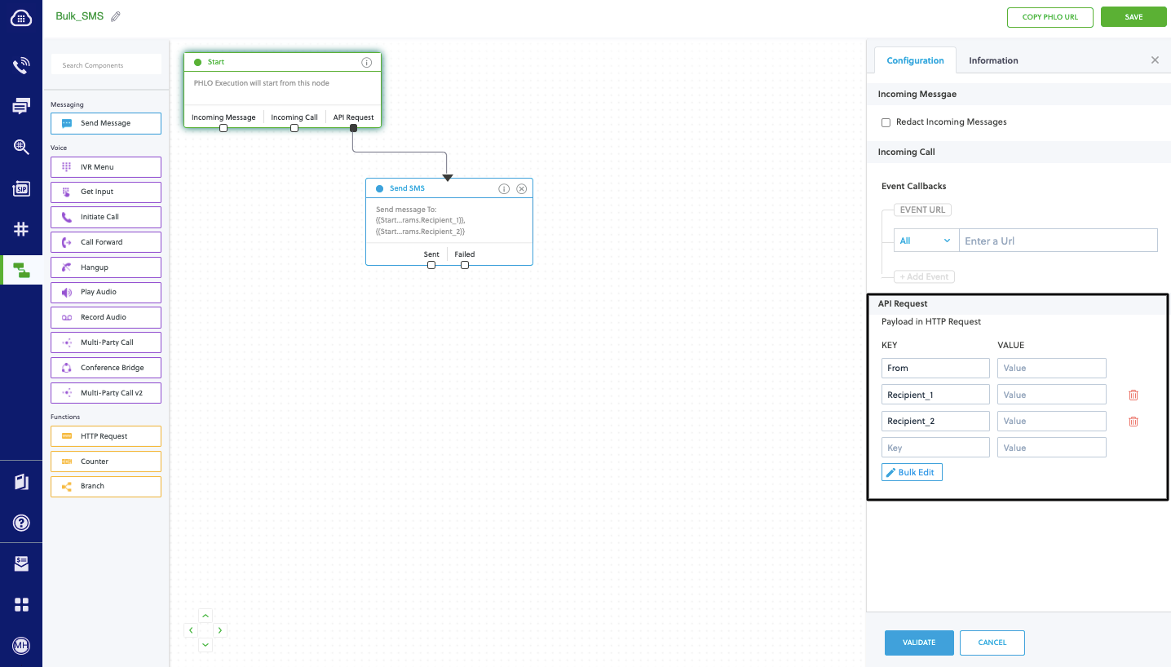Click the VALIDATE button
Image resolution: width=1171 pixels, height=667 pixels.
(919, 643)
